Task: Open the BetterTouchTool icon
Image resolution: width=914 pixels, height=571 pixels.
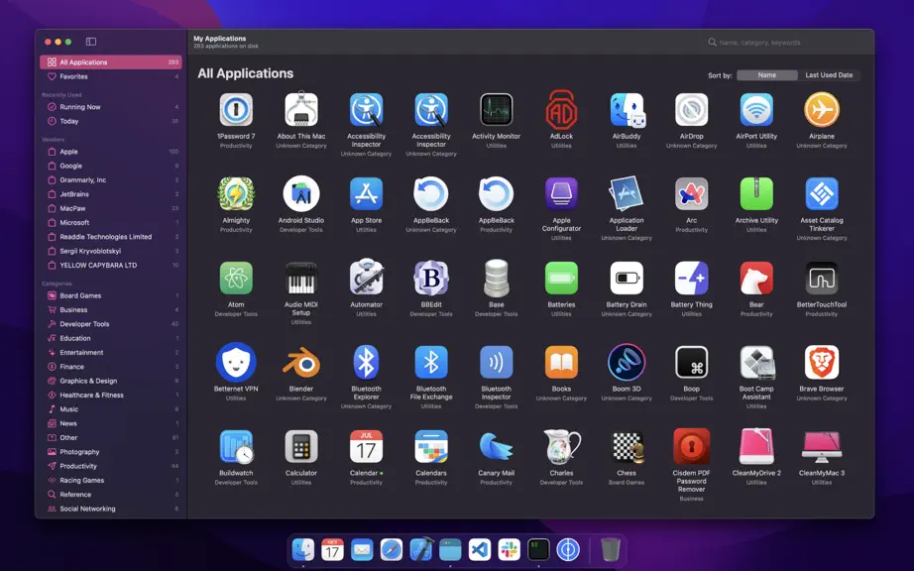Action: [822, 278]
